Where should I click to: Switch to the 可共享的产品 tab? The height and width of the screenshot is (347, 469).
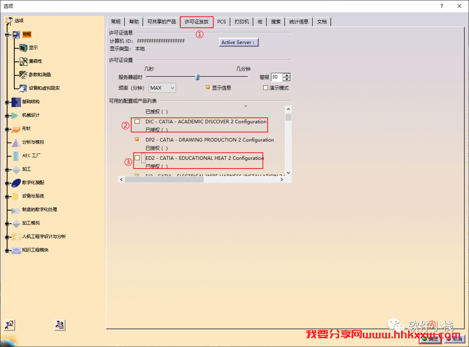[x=162, y=22]
